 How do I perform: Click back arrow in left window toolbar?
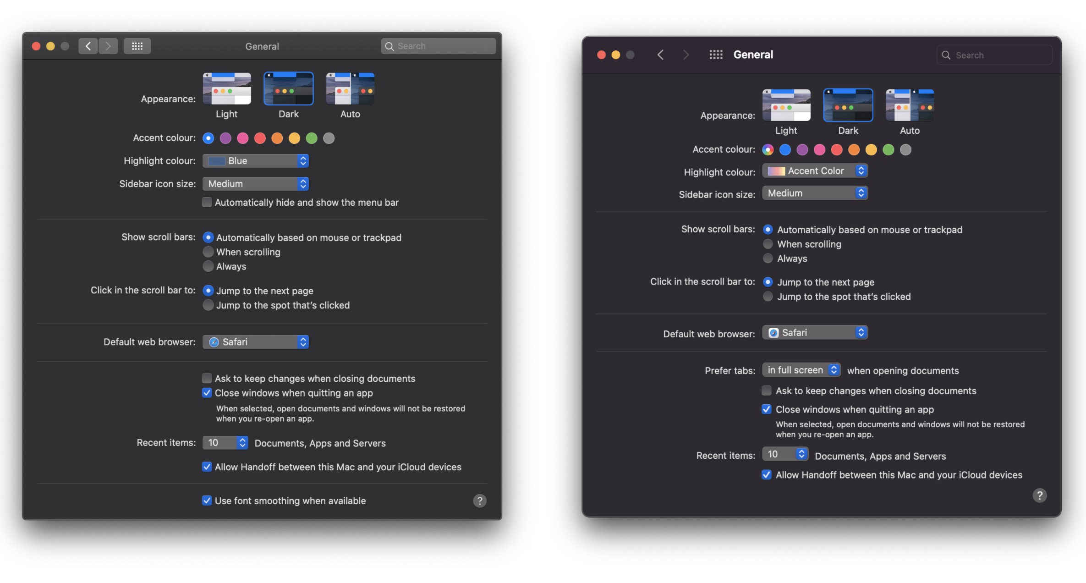88,46
